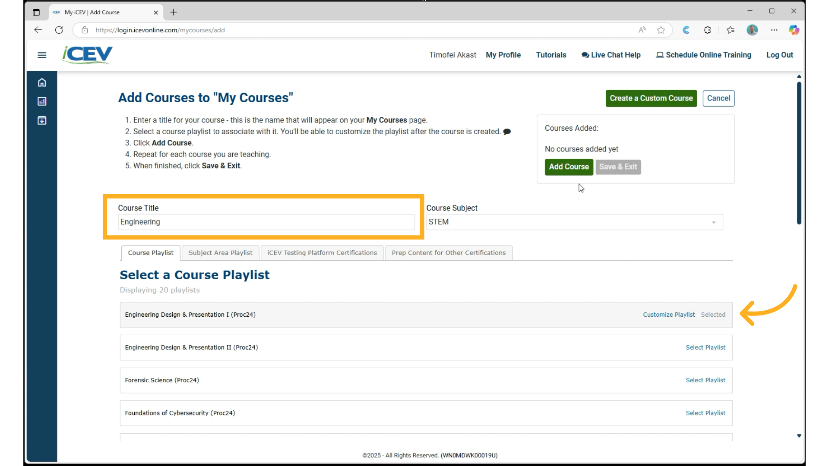829x466 pixels.
Task: Click Log Out
Action: (780, 55)
